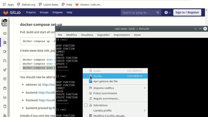Viewport: 208px width, 117px height.
Task: Click the page scrollbar up arrow
Action: click(x=207, y=10)
